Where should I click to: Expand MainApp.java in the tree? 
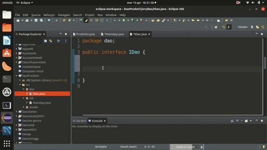(27, 103)
